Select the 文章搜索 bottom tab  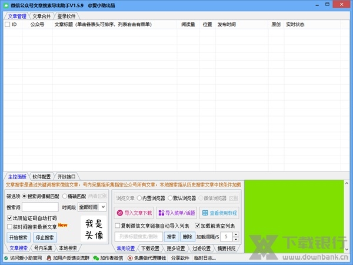[18, 248]
